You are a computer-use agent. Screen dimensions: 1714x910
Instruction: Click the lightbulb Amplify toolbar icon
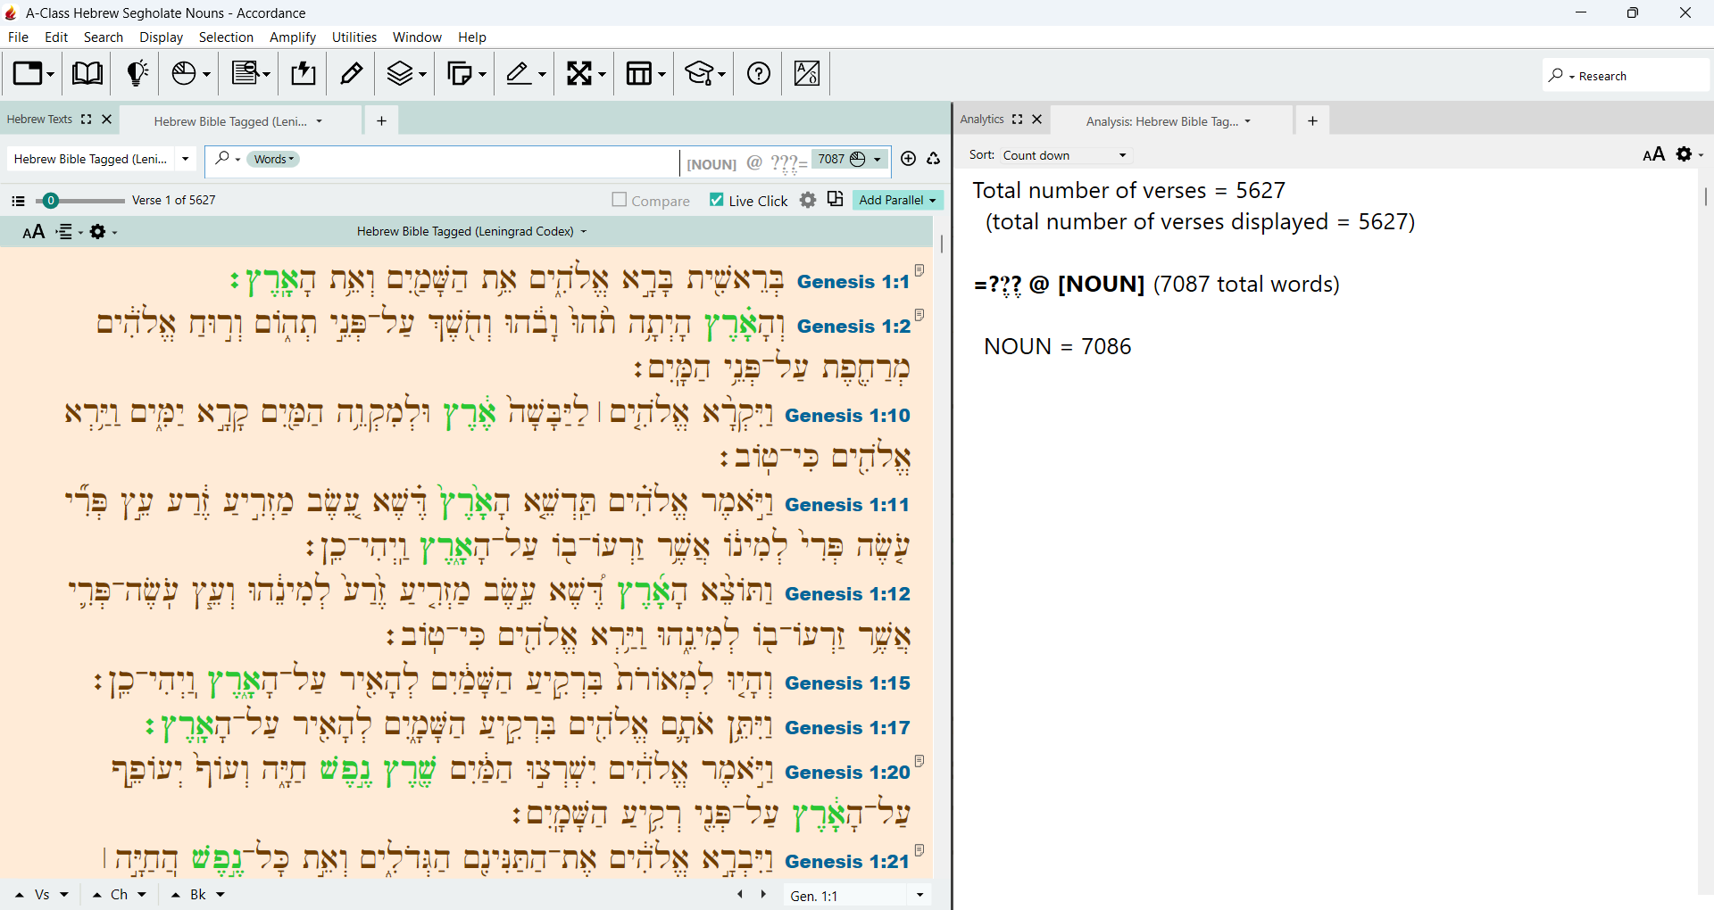point(137,73)
